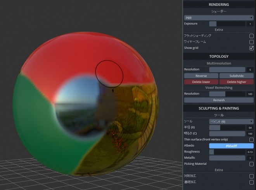Click the Multiresolution Resolution value field
This screenshot has height=190, width=256.
point(250,70)
